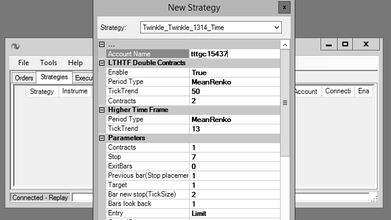
Task: Open the Strategy dropdown list
Action: coord(277,28)
